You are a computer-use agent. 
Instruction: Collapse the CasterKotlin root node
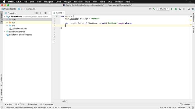tap(5, 16)
